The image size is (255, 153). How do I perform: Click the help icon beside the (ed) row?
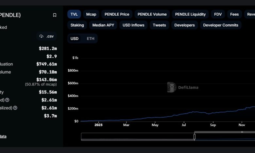7,100
